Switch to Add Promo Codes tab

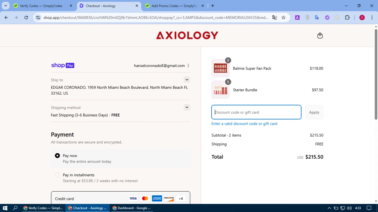pos(174,6)
